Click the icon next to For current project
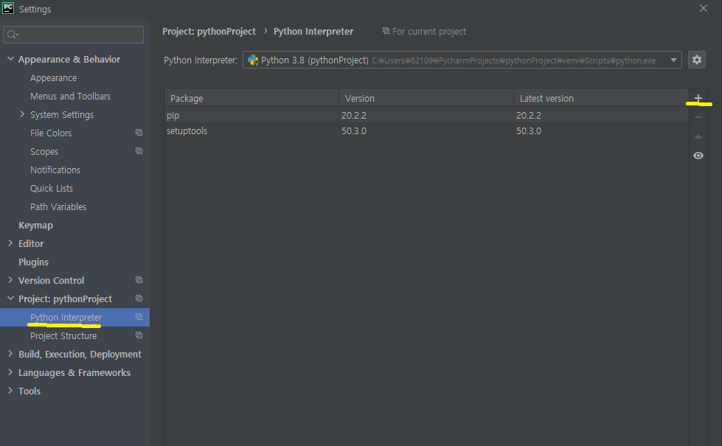 [386, 31]
